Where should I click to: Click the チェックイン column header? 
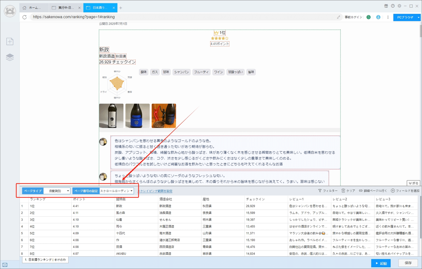(x=266, y=199)
